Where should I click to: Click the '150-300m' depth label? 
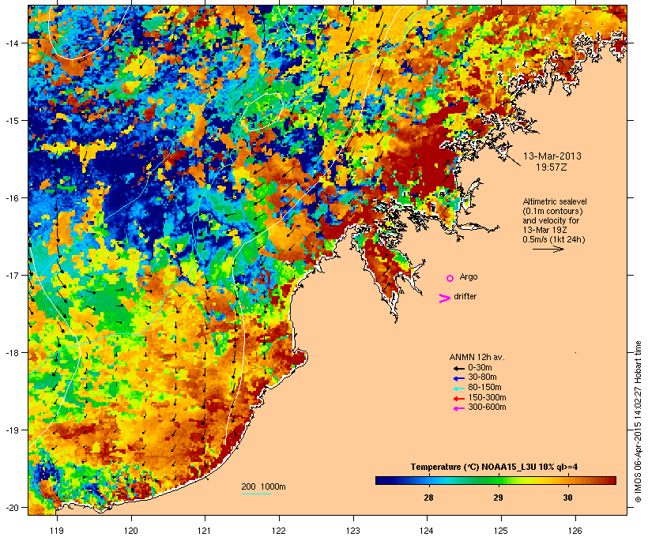click(x=487, y=397)
